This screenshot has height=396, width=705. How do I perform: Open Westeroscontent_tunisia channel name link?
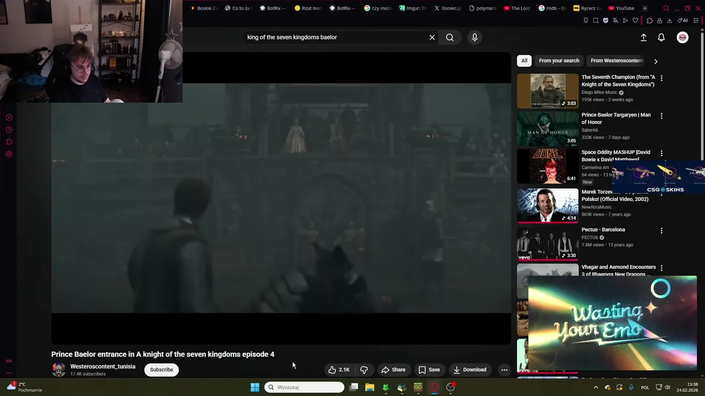click(x=102, y=366)
